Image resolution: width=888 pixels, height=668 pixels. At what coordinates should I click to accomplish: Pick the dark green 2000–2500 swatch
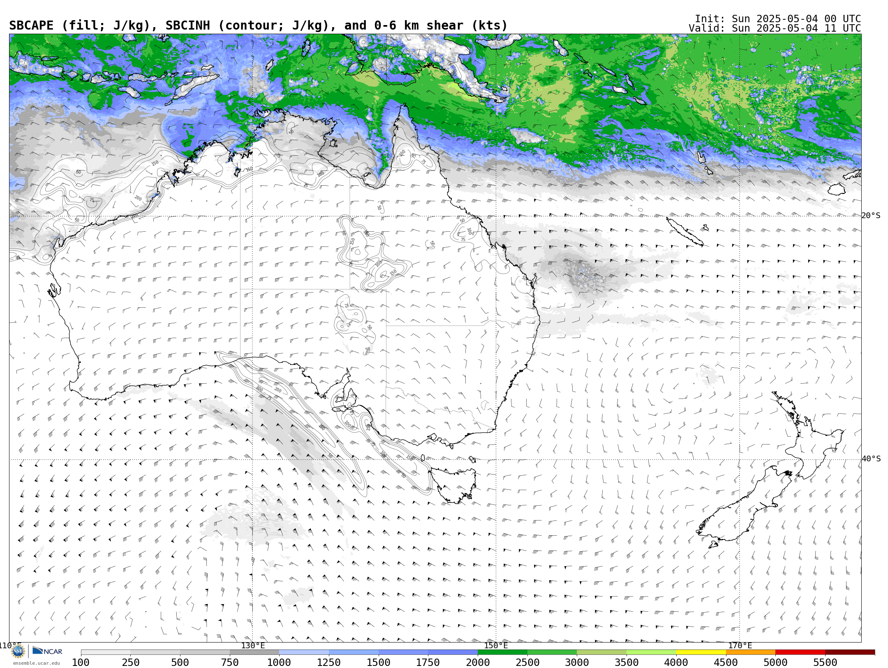click(x=502, y=652)
